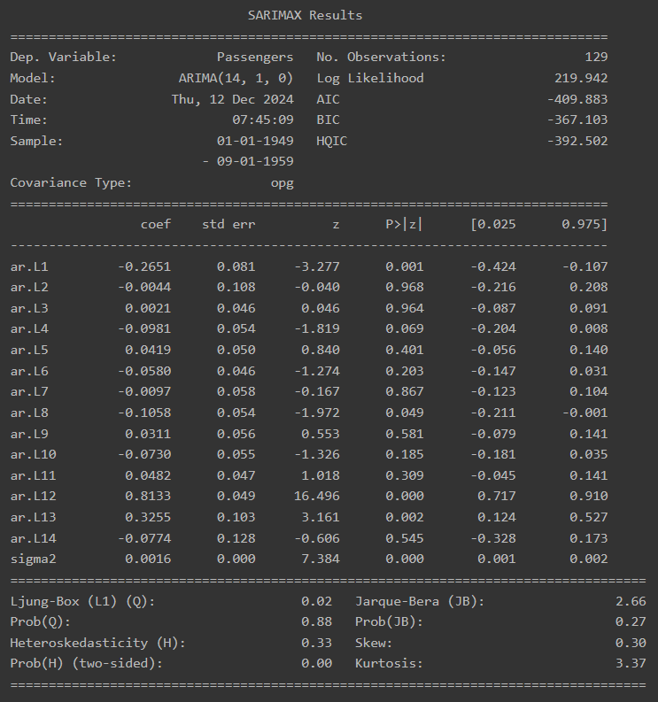Select the ar.L13 p-value "0.002"
Image resolution: width=658 pixels, height=702 pixels.
click(405, 518)
